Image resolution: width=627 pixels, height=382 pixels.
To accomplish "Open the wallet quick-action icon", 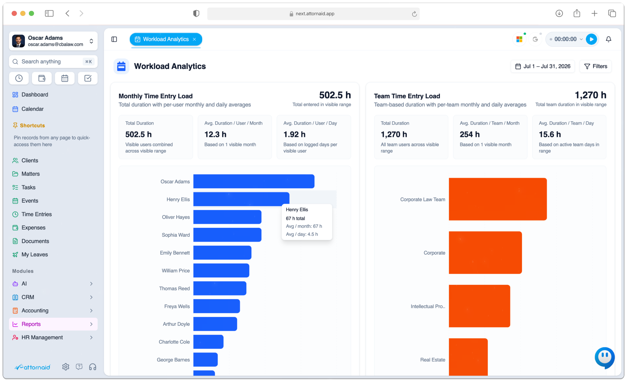I will (x=42, y=78).
